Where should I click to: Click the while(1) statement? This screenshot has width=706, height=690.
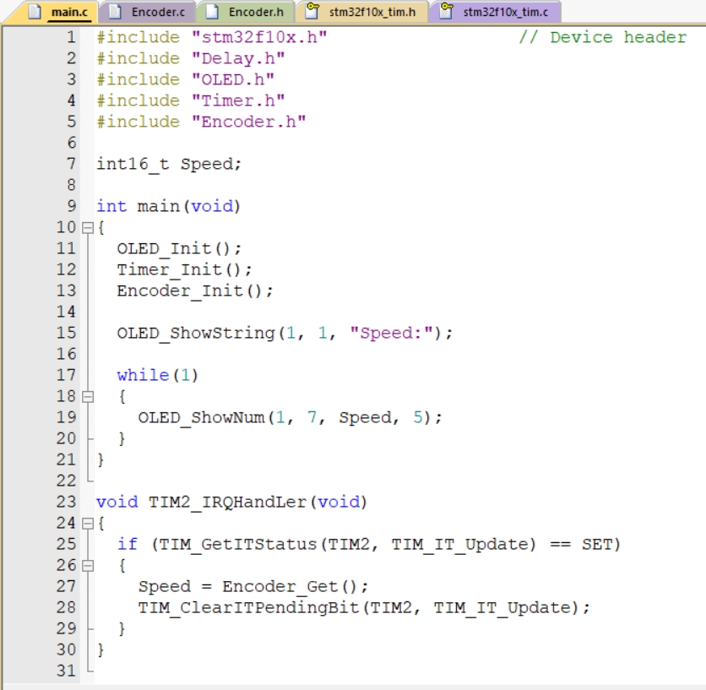tap(158, 375)
